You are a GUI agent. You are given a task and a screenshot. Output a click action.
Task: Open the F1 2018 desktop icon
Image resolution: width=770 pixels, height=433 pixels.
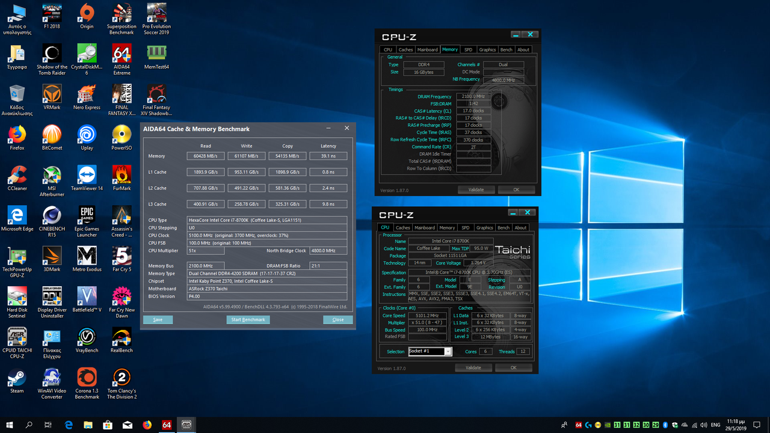(52, 16)
